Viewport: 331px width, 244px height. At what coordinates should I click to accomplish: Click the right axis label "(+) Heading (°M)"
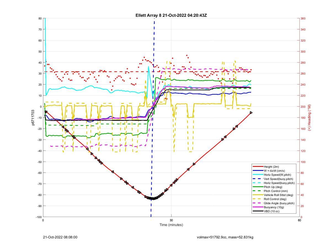309,117
